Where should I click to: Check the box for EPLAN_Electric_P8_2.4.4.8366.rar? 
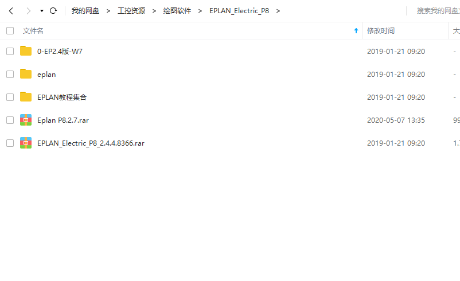10,143
